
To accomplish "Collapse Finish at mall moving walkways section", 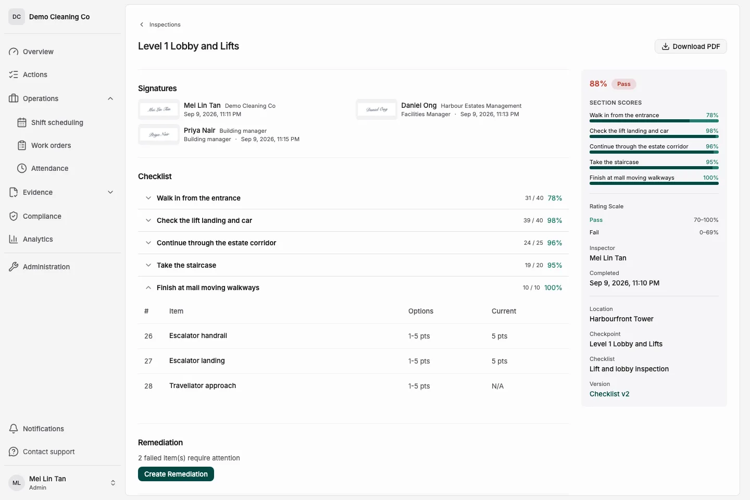I will pyautogui.click(x=354, y=287).
